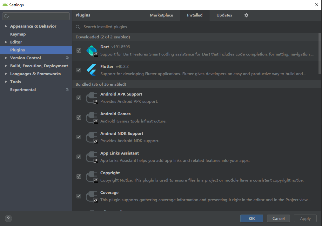This screenshot has width=322, height=226.
Task: Expand the Languages & Frameworks tree arrow
Action: coord(6,74)
